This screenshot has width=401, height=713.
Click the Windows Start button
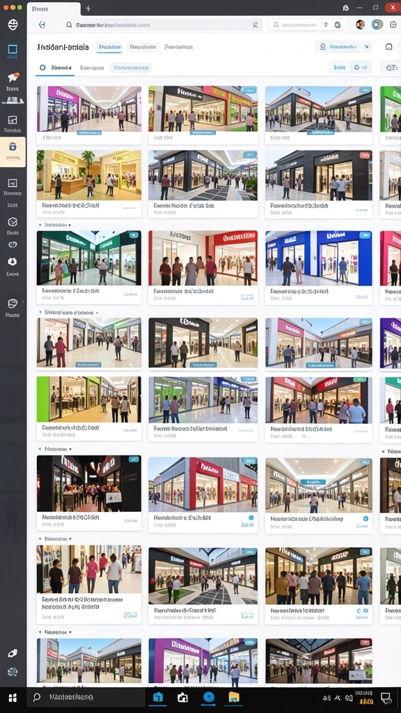(13, 698)
